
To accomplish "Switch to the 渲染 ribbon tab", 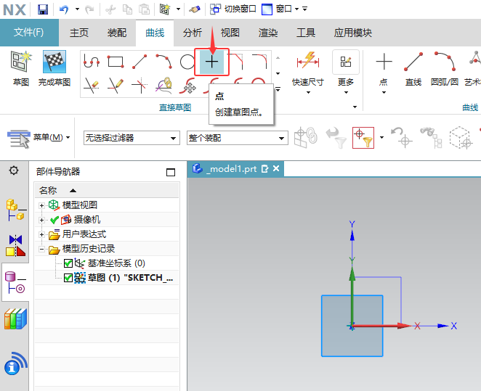I will [x=268, y=33].
